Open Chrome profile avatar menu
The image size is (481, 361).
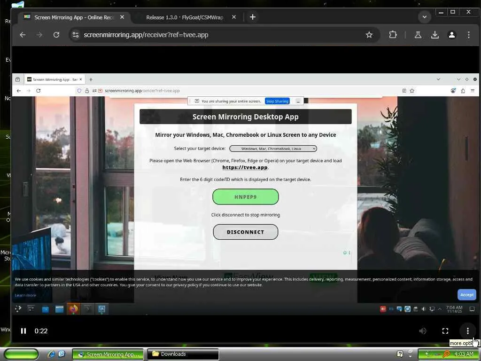coord(451,35)
